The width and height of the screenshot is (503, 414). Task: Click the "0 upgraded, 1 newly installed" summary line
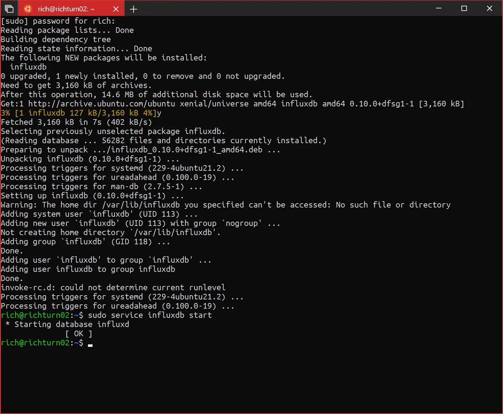tap(143, 76)
